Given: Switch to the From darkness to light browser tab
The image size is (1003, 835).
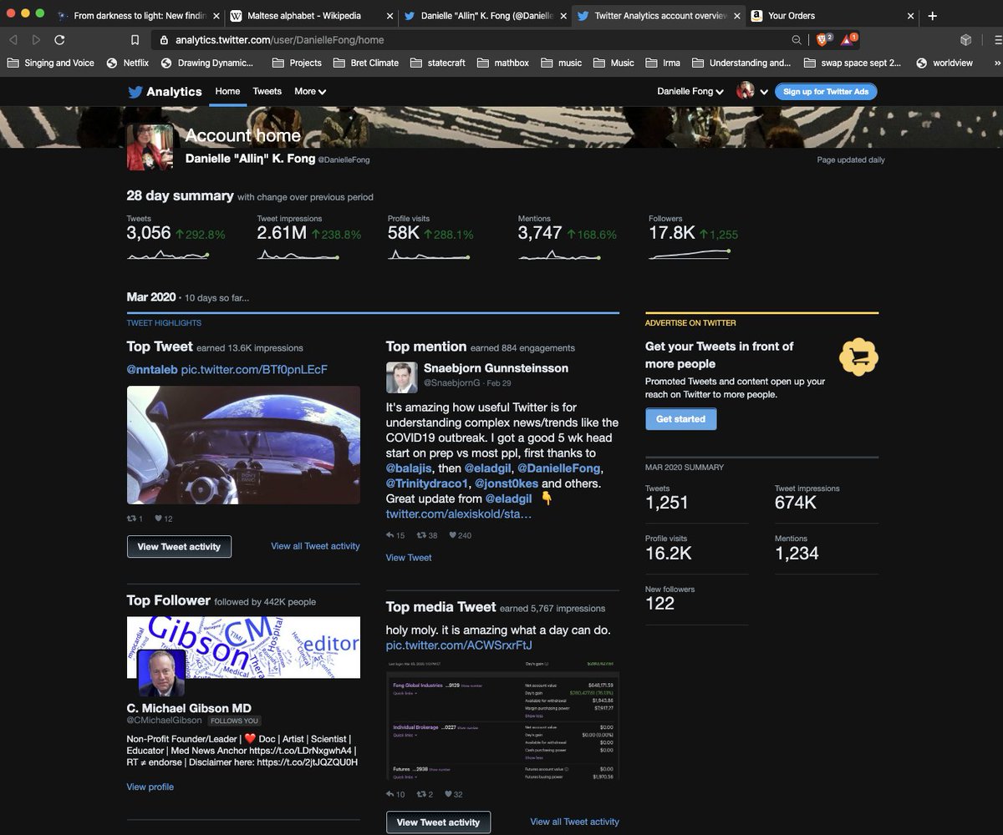Looking at the screenshot, I should point(139,15).
